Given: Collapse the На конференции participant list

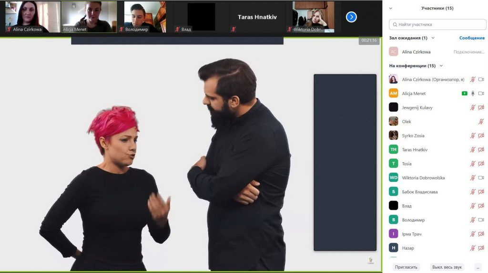Looking at the screenshot, I should (441, 66).
